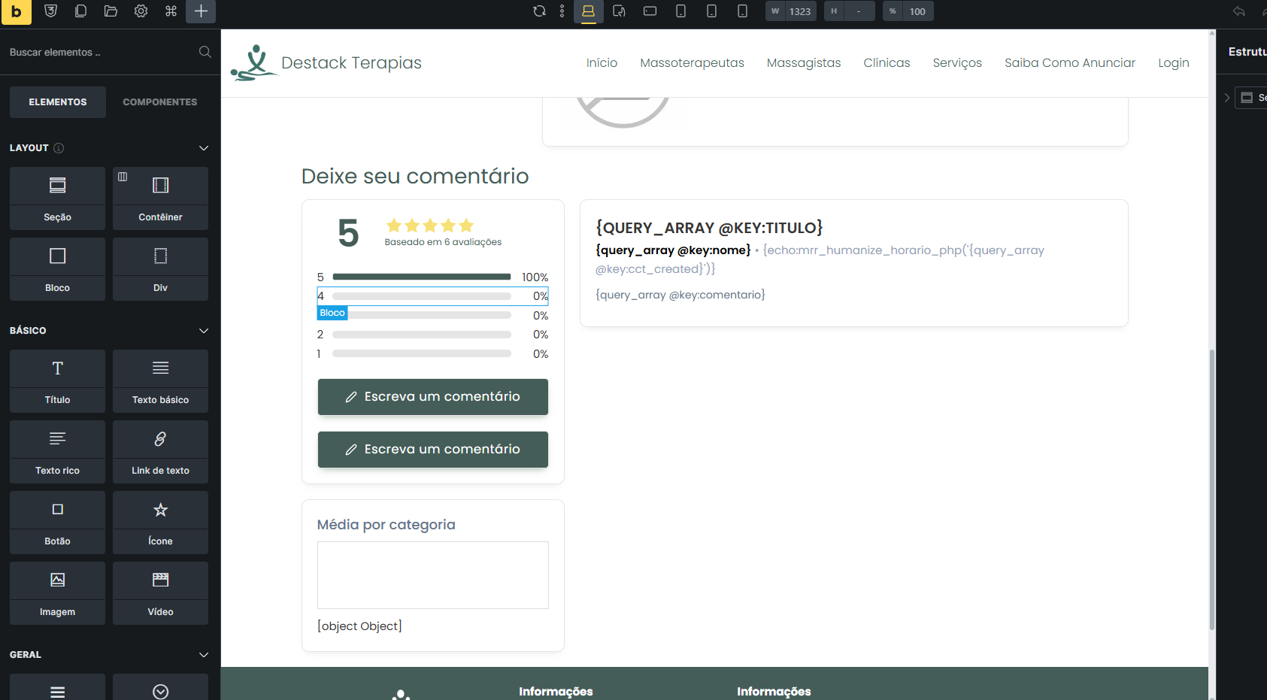
Task: Click the folder templates icon in toolbar
Action: 111,11
